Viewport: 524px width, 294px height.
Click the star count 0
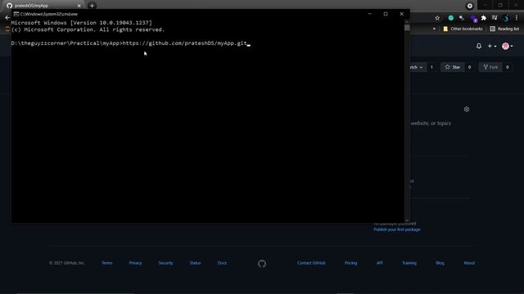[469, 67]
